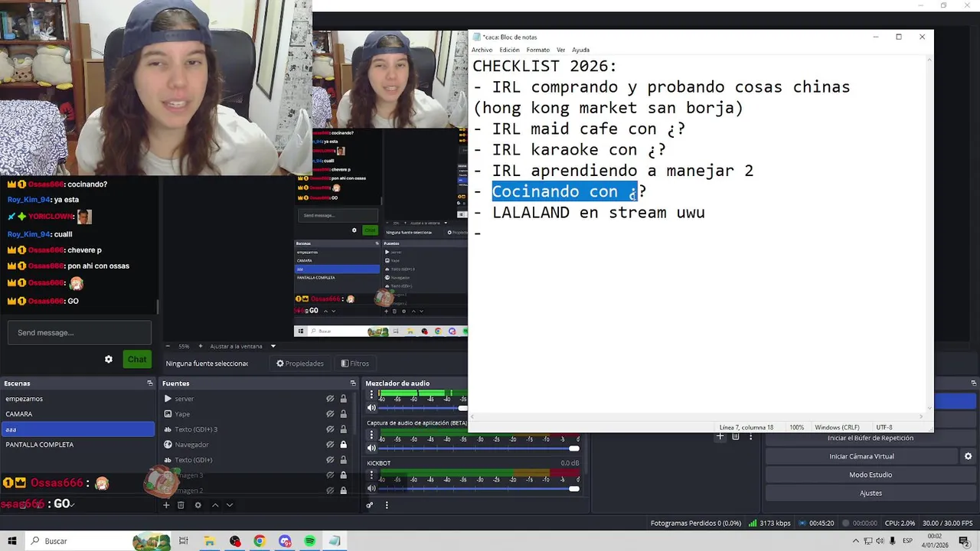
Task: Show hidden system tray icons chevron
Action: tap(855, 541)
